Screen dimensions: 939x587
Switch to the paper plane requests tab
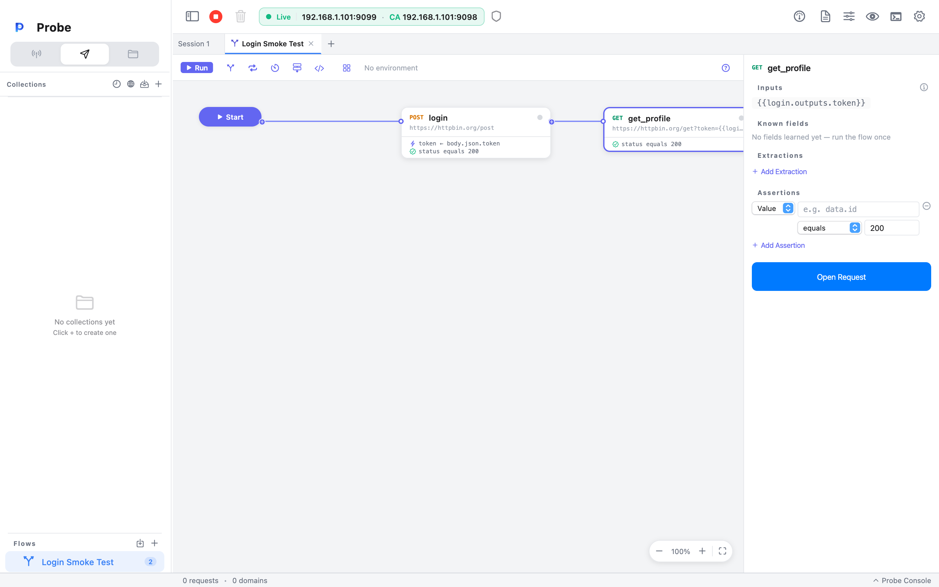84,54
